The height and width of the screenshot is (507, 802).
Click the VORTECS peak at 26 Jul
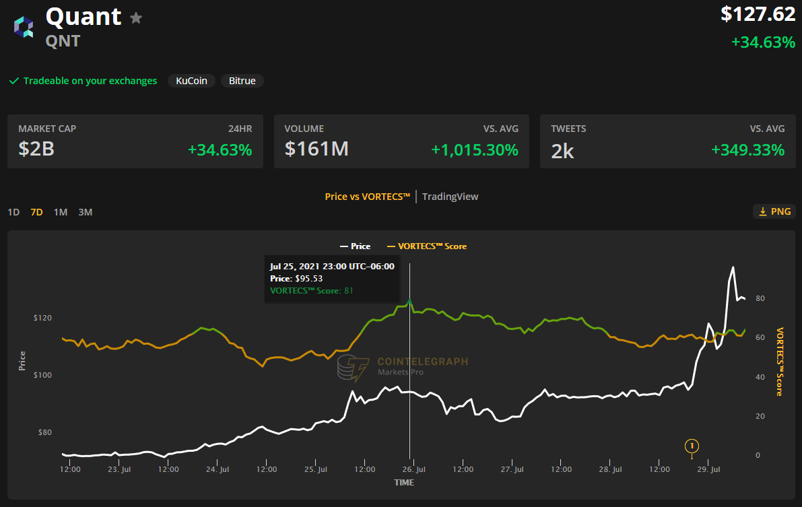point(410,300)
